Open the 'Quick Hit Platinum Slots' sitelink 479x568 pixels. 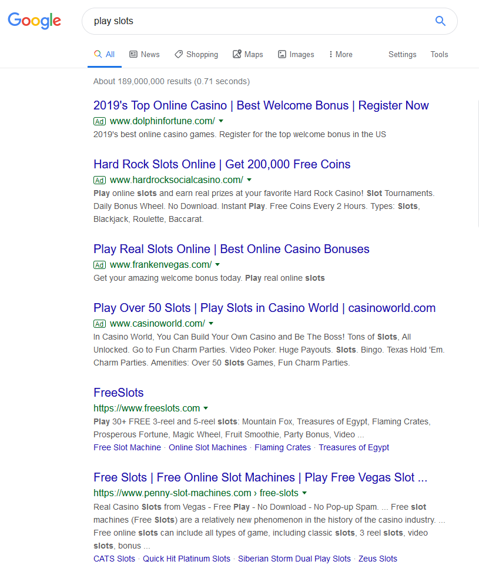pos(186,559)
